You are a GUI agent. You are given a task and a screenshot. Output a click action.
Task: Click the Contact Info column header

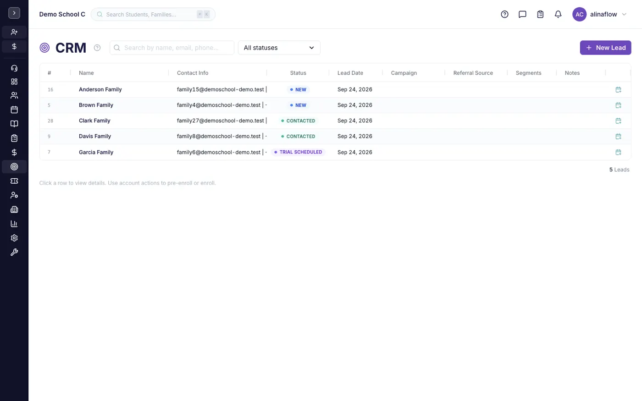[x=193, y=73]
